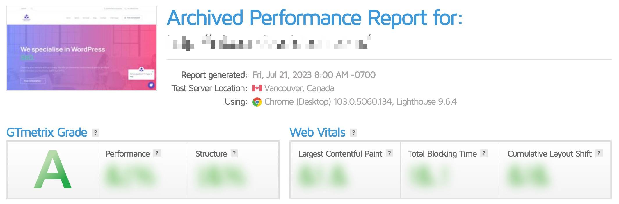Click the blurred Structure score value
619x204 pixels.
pyautogui.click(x=222, y=176)
